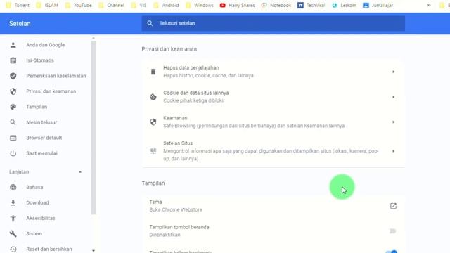Screen dimensions: 450x253
Task: Enable the Tampilkan tombol beranda toggle
Action: [392, 231]
